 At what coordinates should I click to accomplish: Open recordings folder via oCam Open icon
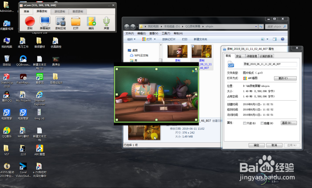(76, 21)
